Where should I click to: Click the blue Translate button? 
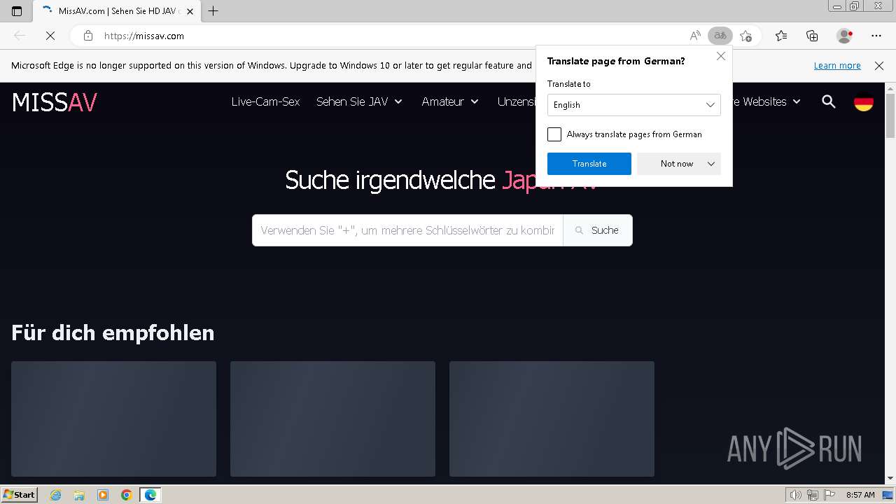click(589, 164)
